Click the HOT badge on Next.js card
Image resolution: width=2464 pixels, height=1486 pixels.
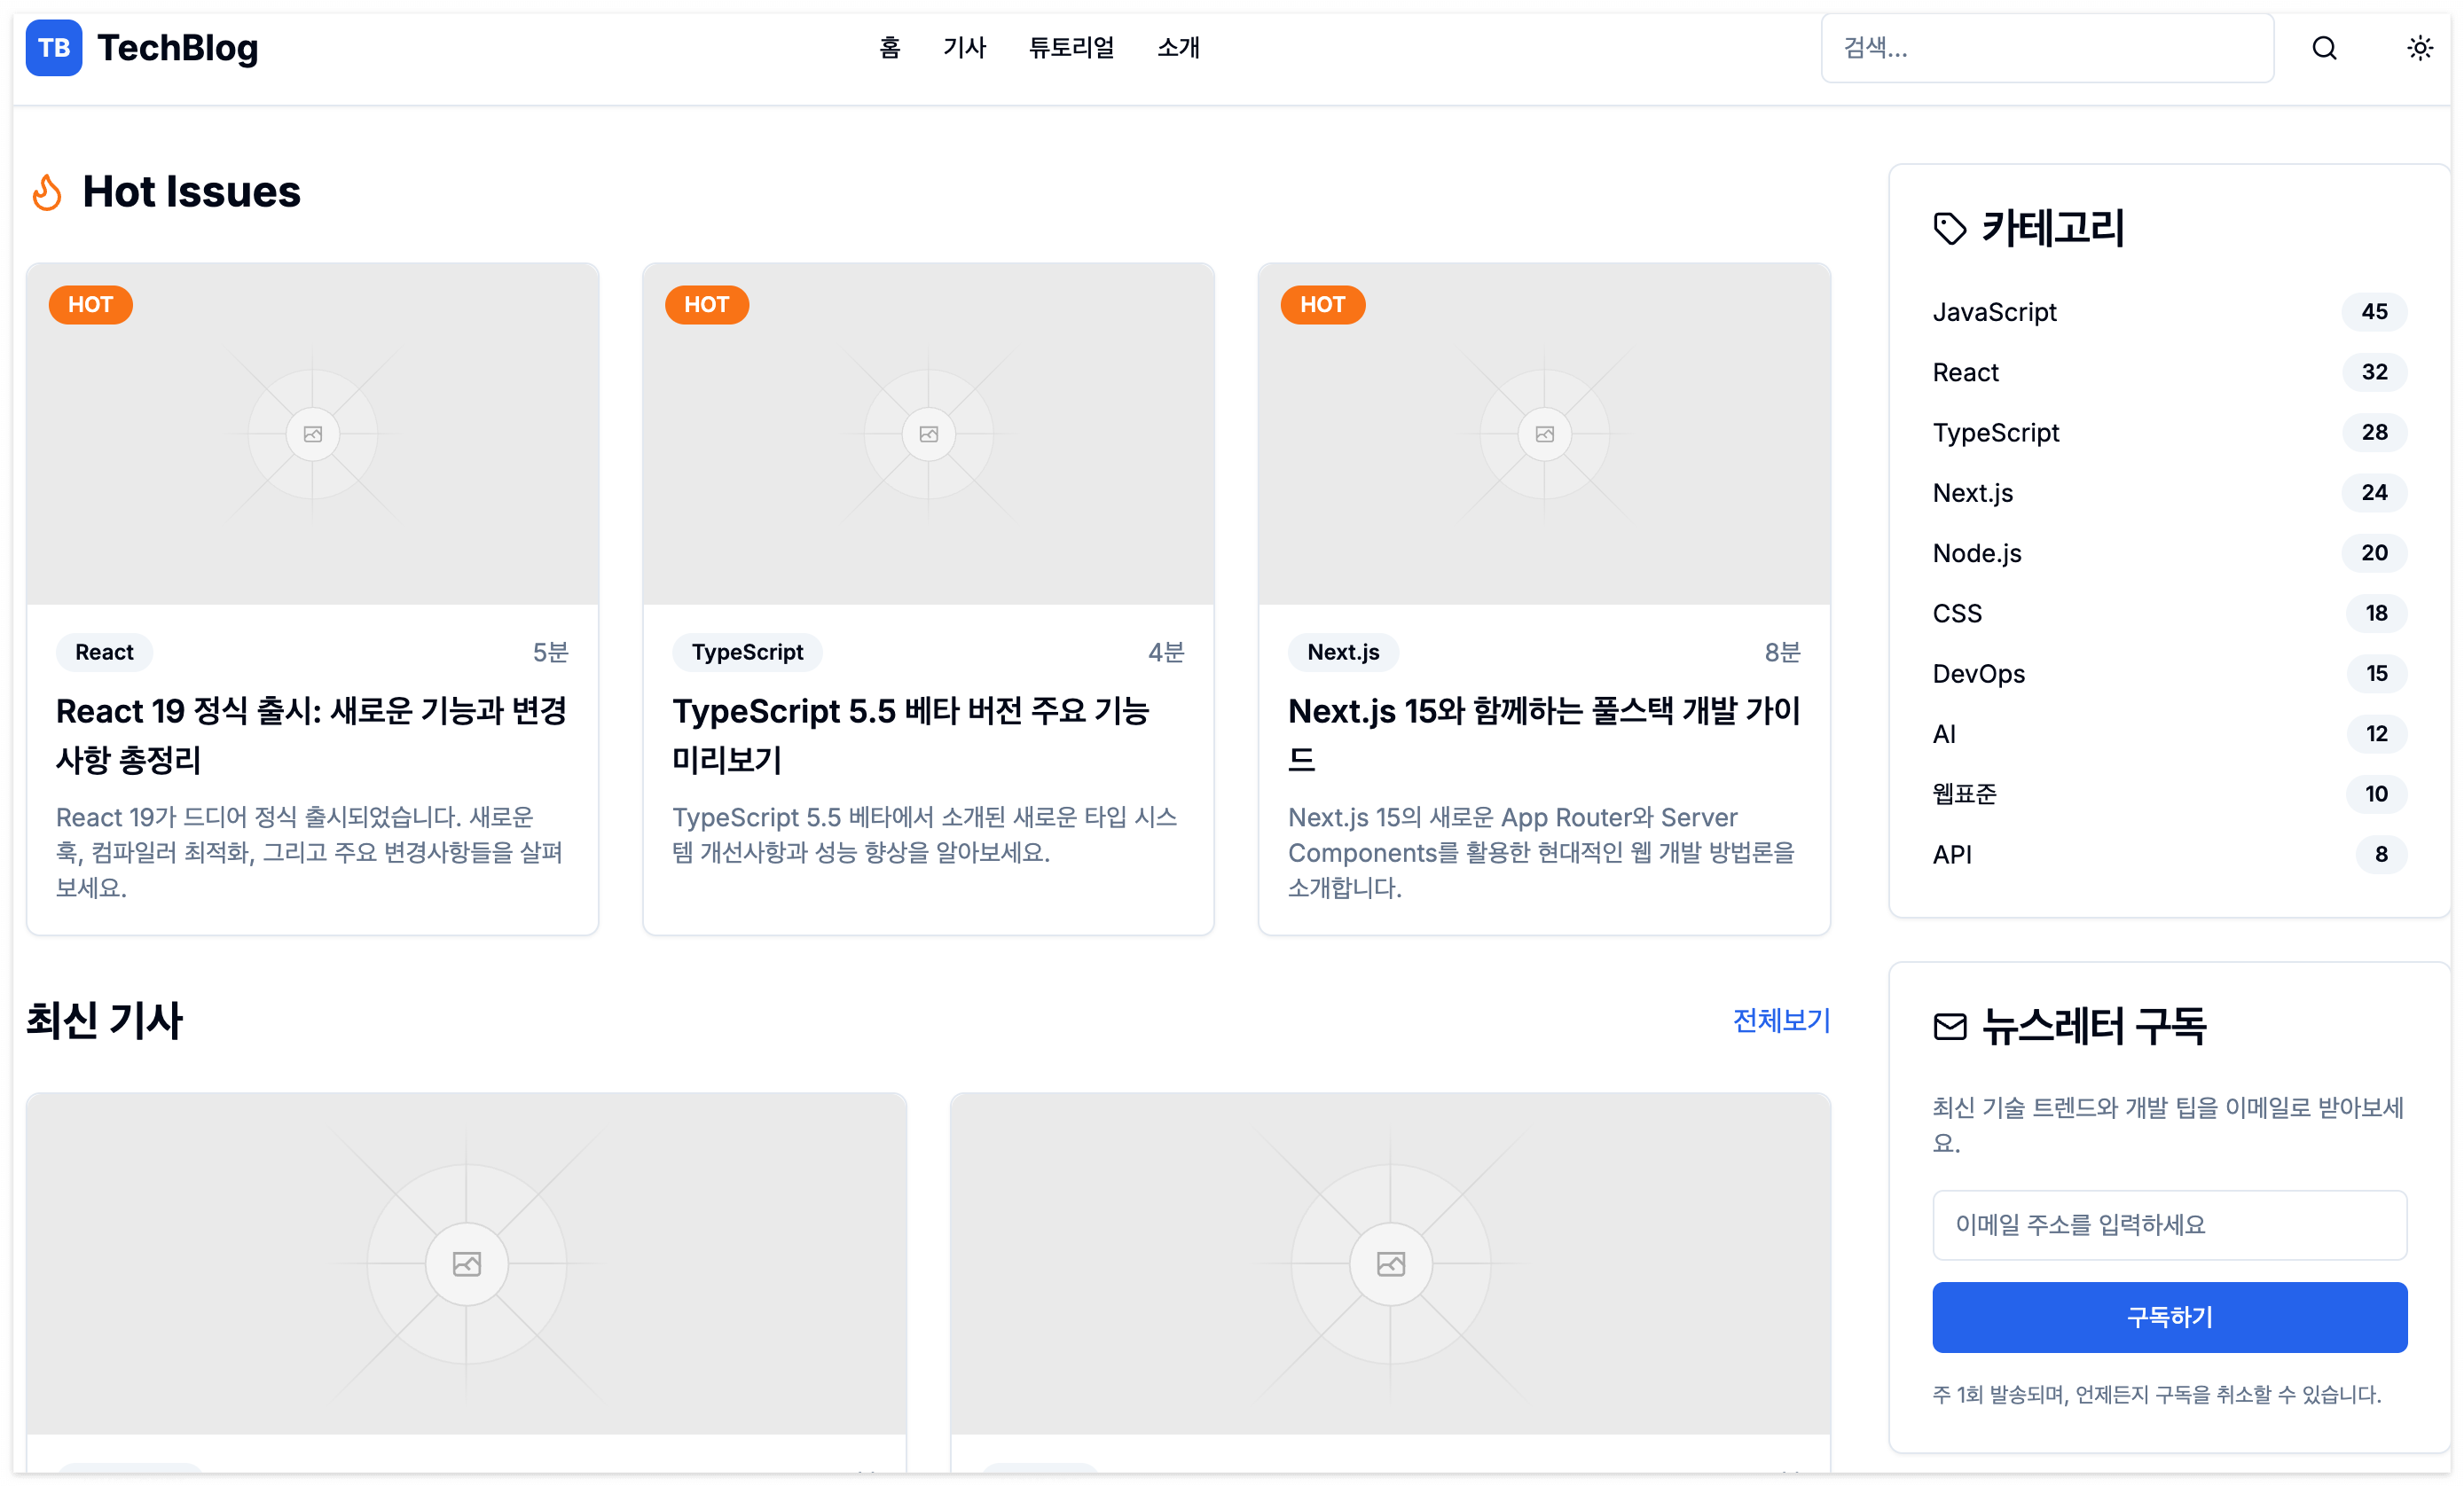pos(1322,305)
